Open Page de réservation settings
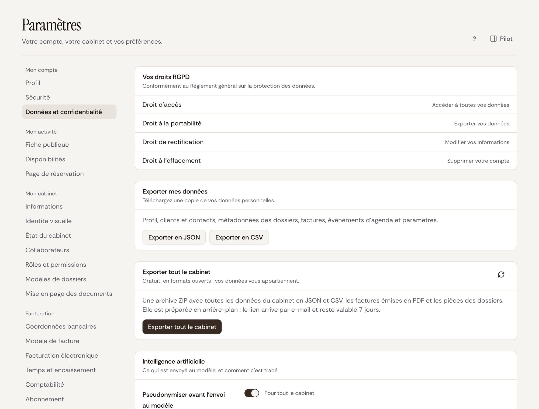The width and height of the screenshot is (539, 409). point(69,174)
